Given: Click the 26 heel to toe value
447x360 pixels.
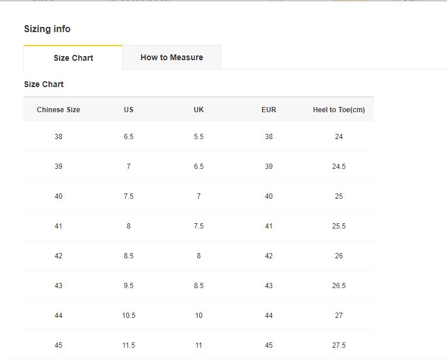Looking at the screenshot, I should (339, 256).
